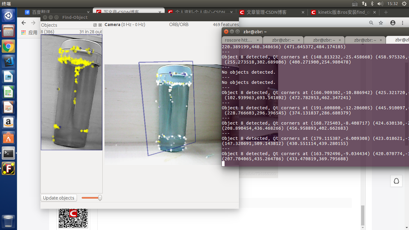409x230 pixels.
Task: Click the QR code thumbnail on the webpage
Action: [x=73, y=219]
